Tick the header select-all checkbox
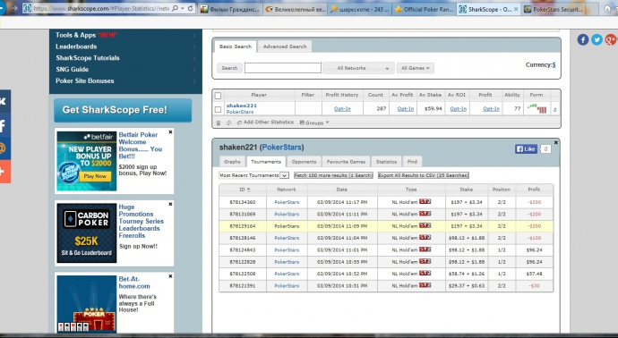This screenshot has height=338, width=618. coord(218,95)
